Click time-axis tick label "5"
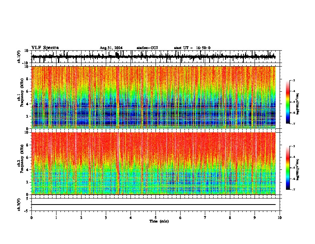The height and width of the screenshot is (244, 315). [x=156, y=218]
